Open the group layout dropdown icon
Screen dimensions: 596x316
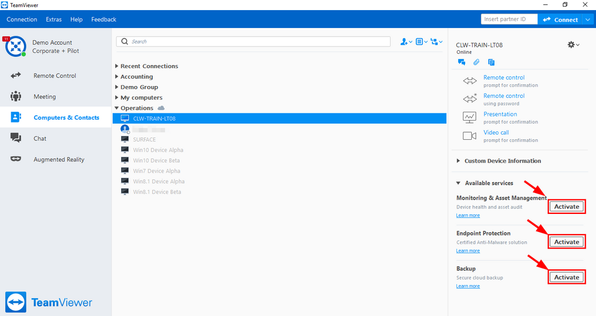point(437,41)
